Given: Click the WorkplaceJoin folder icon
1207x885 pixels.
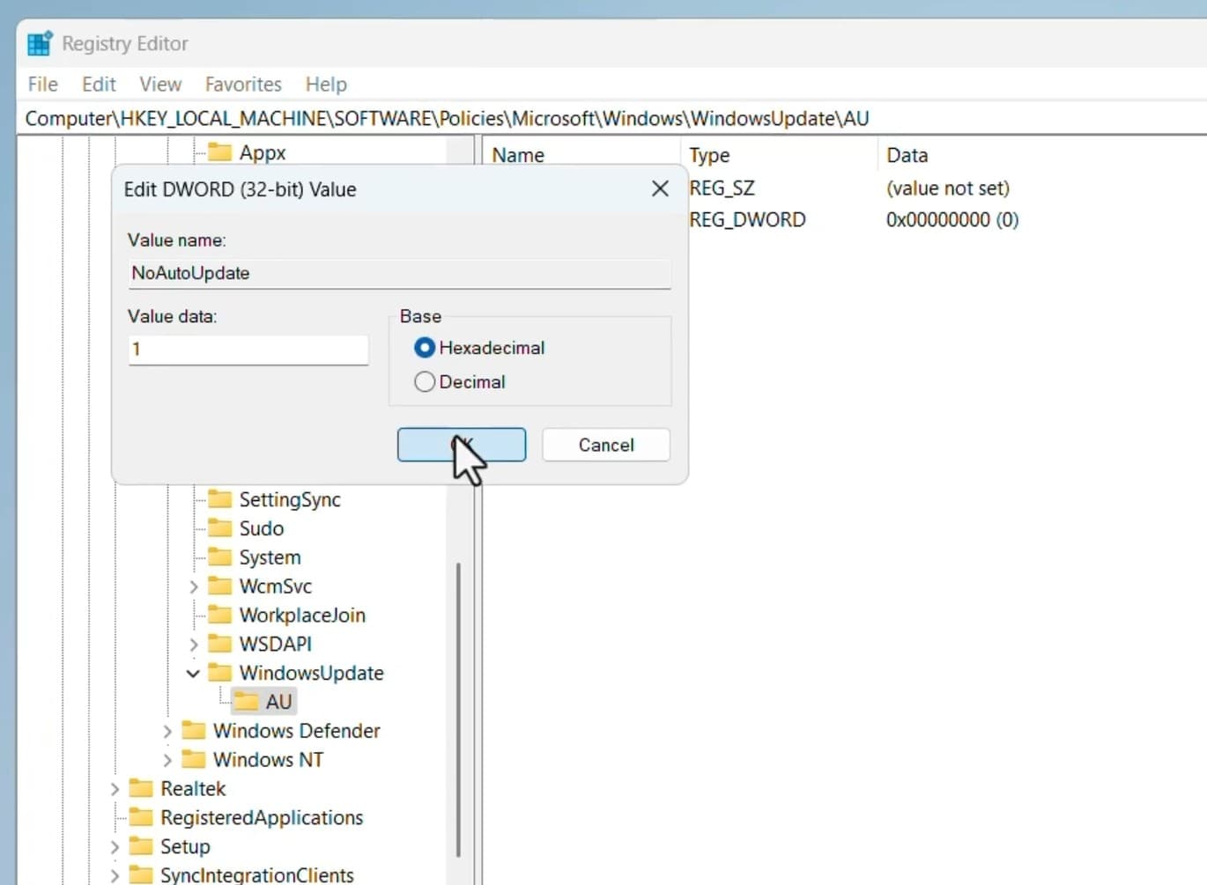Looking at the screenshot, I should (x=219, y=616).
